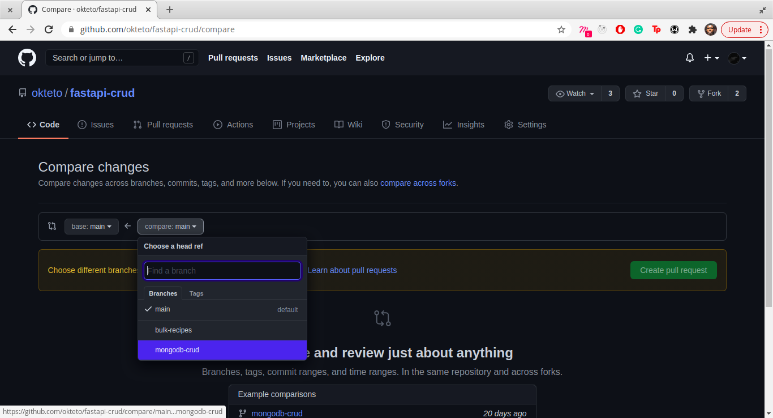Open the okteto owner link

tap(47, 93)
